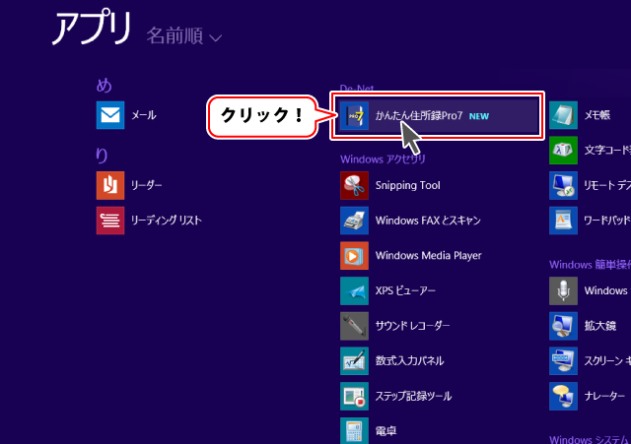Click the ステップ記録ツール label

coord(413,396)
